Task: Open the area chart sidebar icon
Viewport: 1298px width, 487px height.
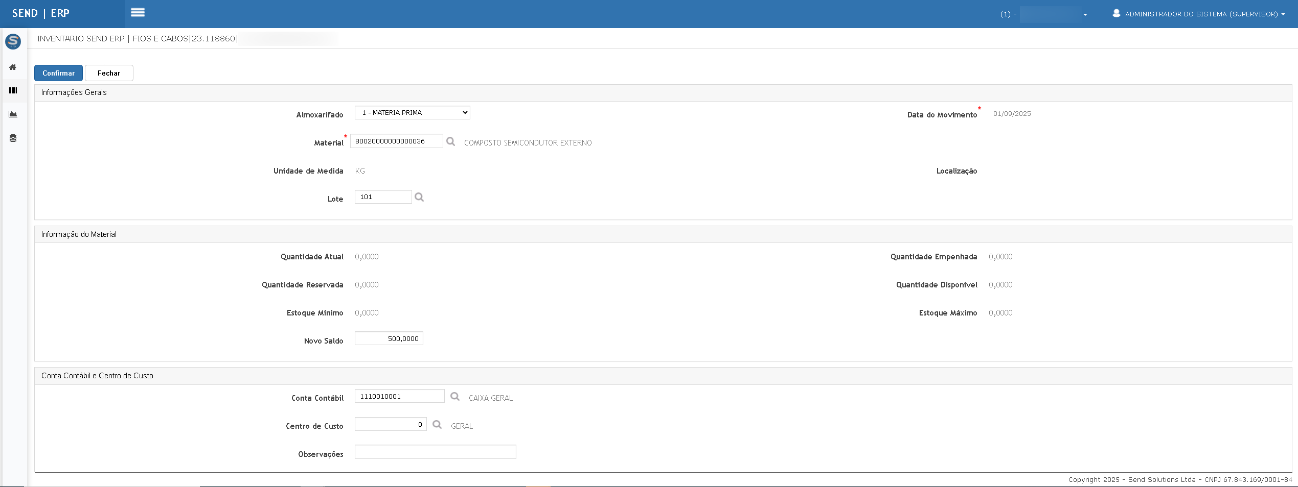Action: (13, 114)
